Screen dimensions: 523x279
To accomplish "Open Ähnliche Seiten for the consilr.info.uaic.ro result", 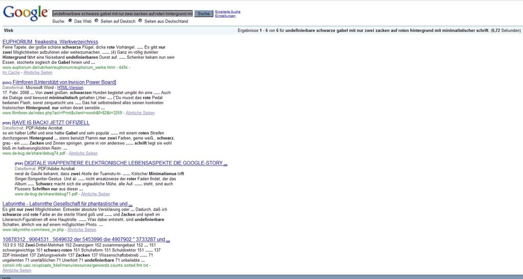I will [17, 270].
